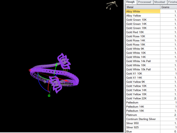The width and height of the screenshot is (177, 133).
Task: Select Gold White 18k Pall row
Action: pos(151,69)
